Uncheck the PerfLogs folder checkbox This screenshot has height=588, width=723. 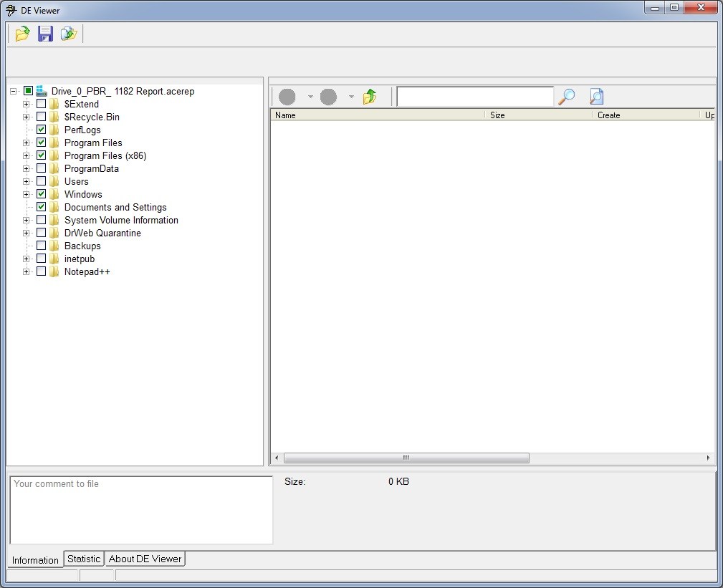coord(42,130)
